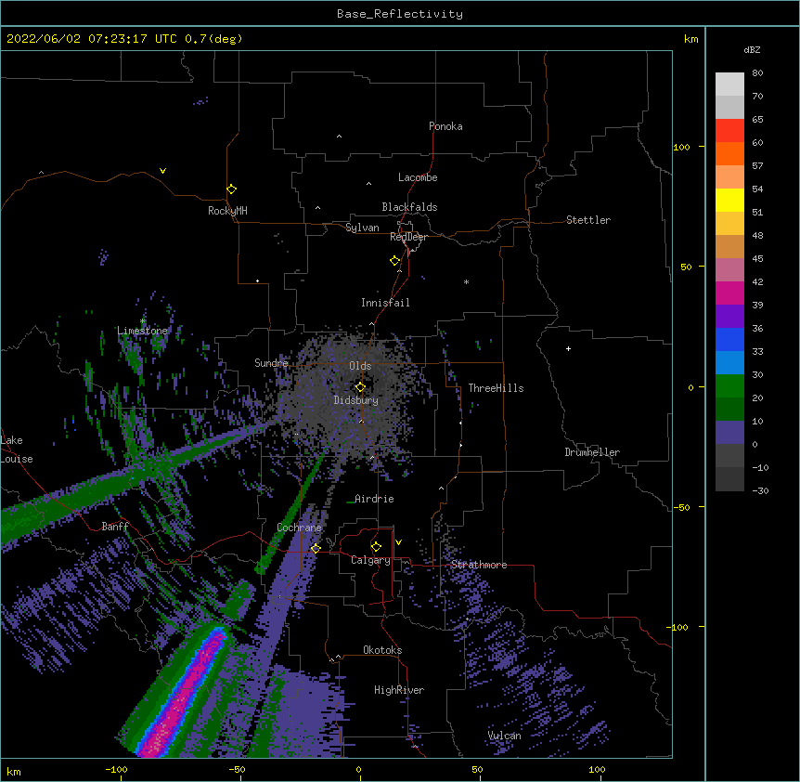Click the yellow marker near Cochrane

tap(316, 549)
